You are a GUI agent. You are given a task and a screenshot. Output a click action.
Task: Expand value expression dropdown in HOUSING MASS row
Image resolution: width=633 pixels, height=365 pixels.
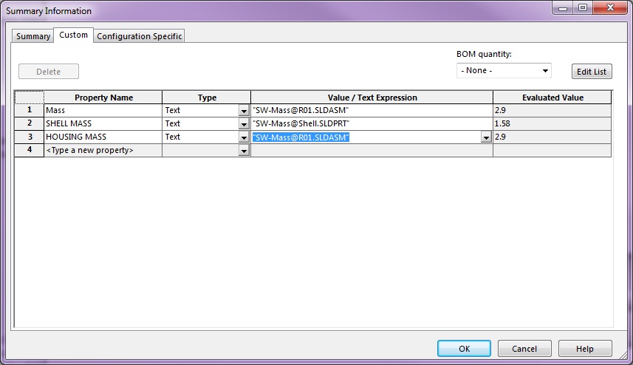(486, 137)
